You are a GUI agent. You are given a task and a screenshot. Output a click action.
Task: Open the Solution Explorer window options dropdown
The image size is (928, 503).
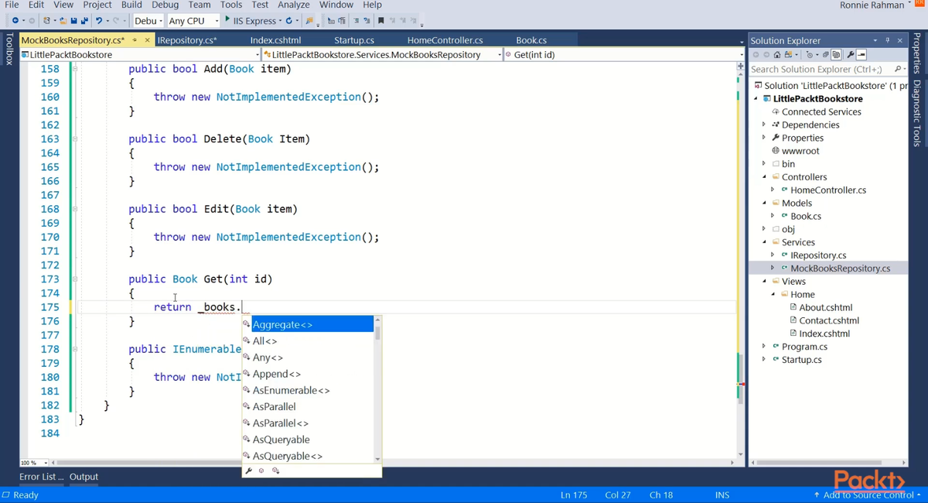click(x=875, y=40)
